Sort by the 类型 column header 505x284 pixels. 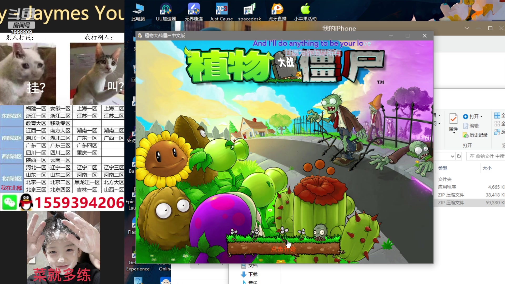442,168
